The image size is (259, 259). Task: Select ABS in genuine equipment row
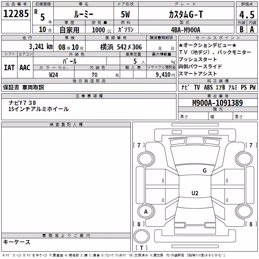click(208, 87)
